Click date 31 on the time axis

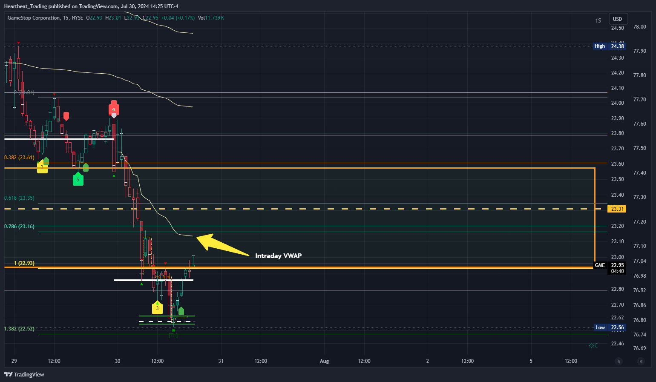(x=221, y=361)
